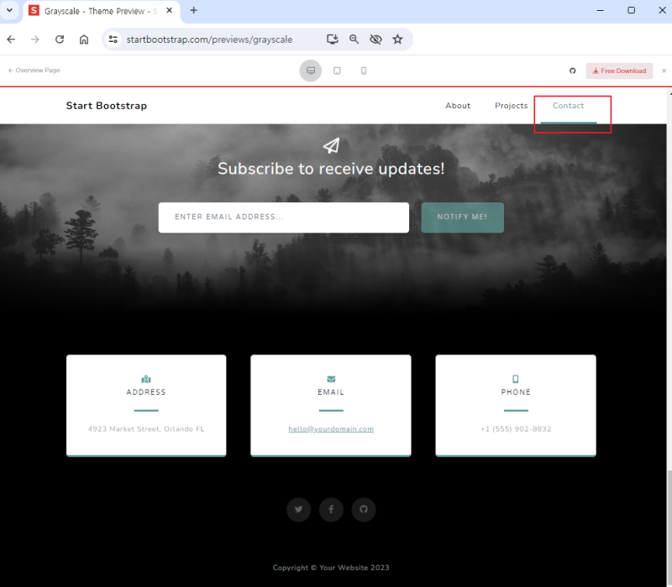The height and width of the screenshot is (587, 672).
Task: Go back to Overview Page link
Action: 34,71
